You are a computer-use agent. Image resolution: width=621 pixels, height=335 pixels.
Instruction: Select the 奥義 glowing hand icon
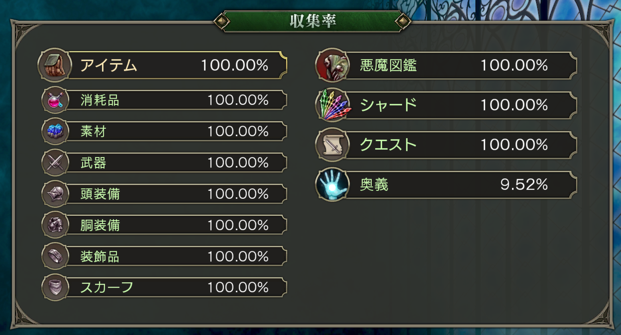pyautogui.click(x=332, y=184)
